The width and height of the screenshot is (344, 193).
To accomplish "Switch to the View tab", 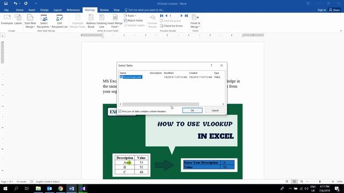I will 117,10.
